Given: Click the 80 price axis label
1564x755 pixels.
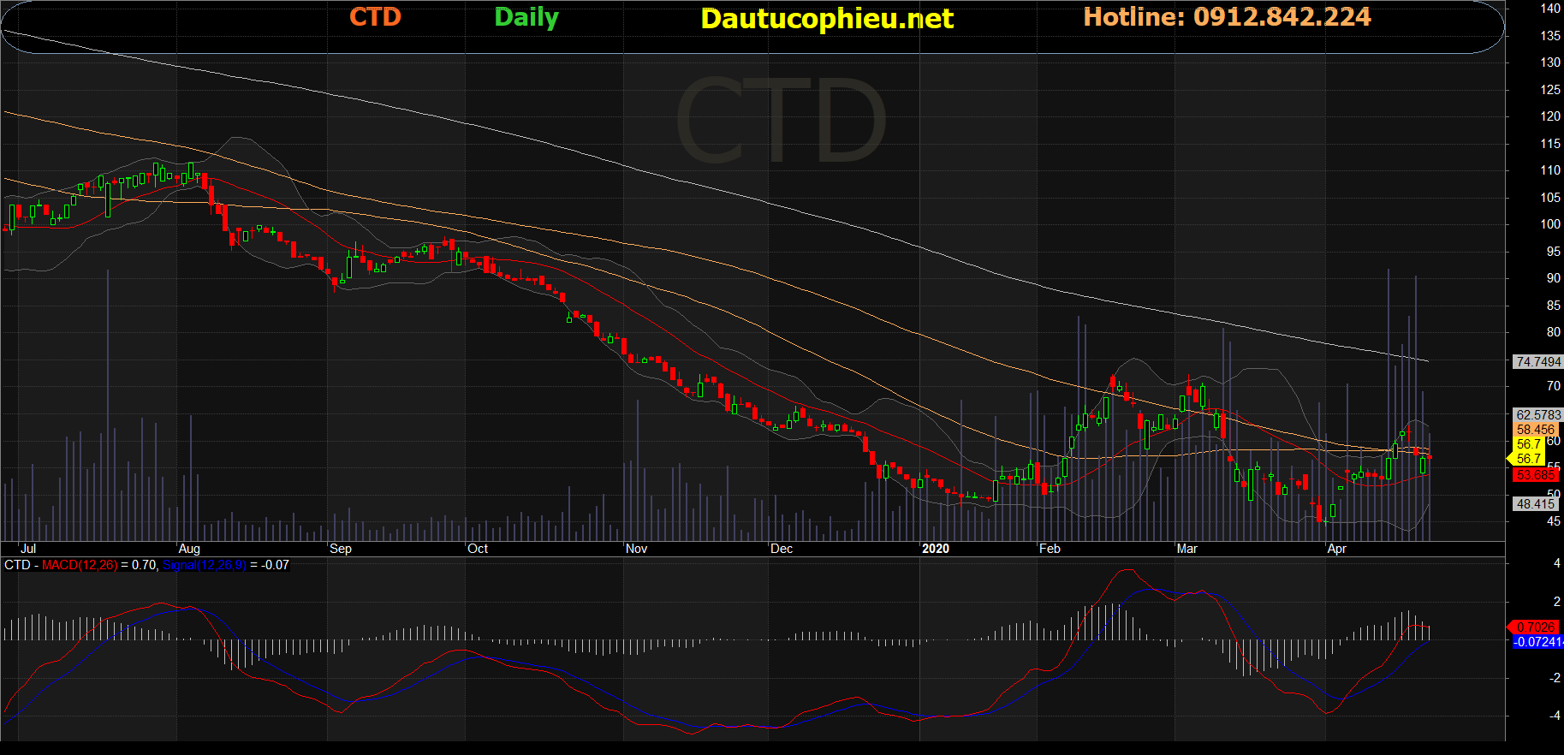Looking at the screenshot, I should coord(1554,332).
